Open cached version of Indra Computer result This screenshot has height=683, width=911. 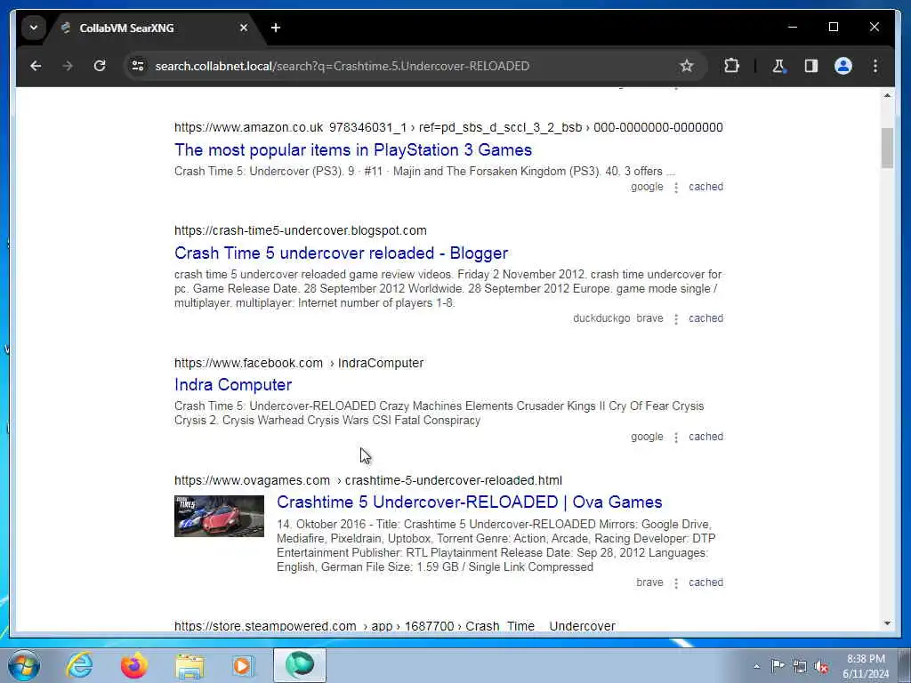click(x=705, y=436)
